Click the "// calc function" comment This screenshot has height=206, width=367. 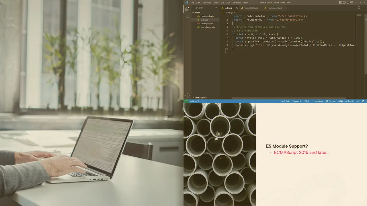coord(245,31)
